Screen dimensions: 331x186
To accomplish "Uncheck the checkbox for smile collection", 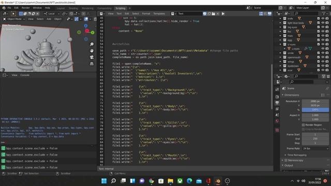I will (x=319, y=53).
